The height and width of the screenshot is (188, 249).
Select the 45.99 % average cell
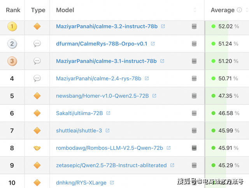227,131
